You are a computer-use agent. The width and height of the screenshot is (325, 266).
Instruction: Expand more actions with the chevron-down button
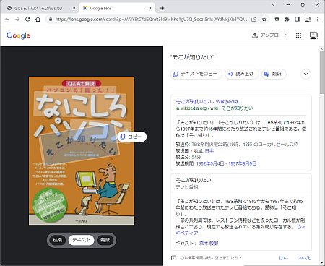click(x=305, y=74)
